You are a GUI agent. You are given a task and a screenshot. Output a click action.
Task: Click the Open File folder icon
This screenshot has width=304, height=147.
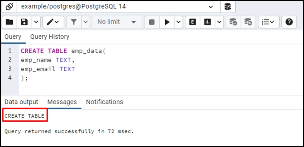pos(10,22)
